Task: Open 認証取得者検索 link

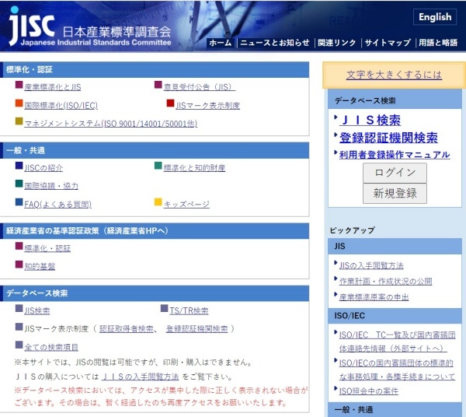Action: click(127, 328)
